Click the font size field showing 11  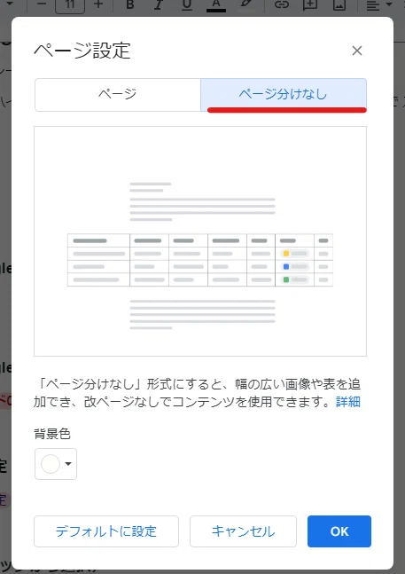(70, 5)
